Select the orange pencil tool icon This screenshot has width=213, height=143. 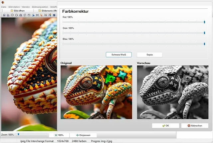click(41, 15)
